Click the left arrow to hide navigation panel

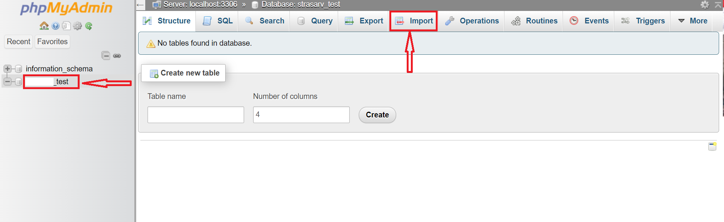[x=140, y=5]
